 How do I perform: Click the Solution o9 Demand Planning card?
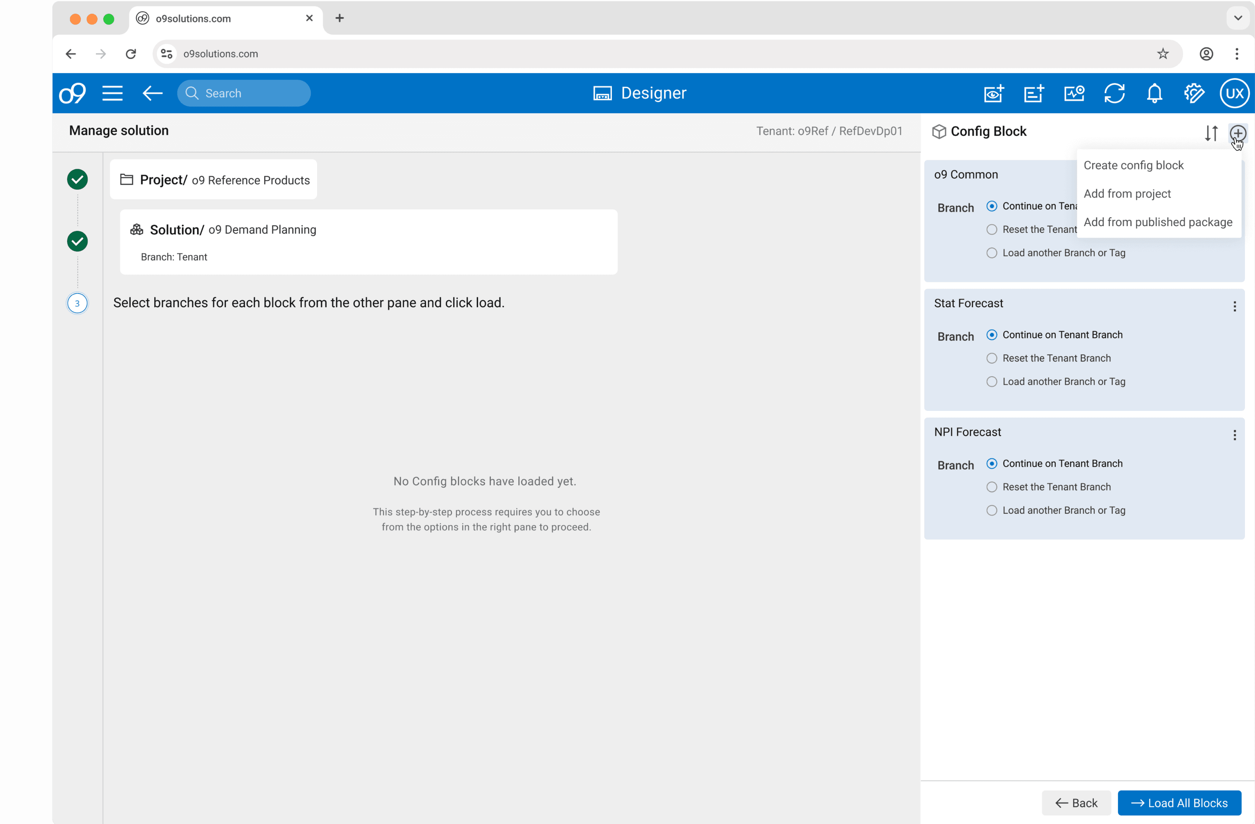[x=369, y=242]
